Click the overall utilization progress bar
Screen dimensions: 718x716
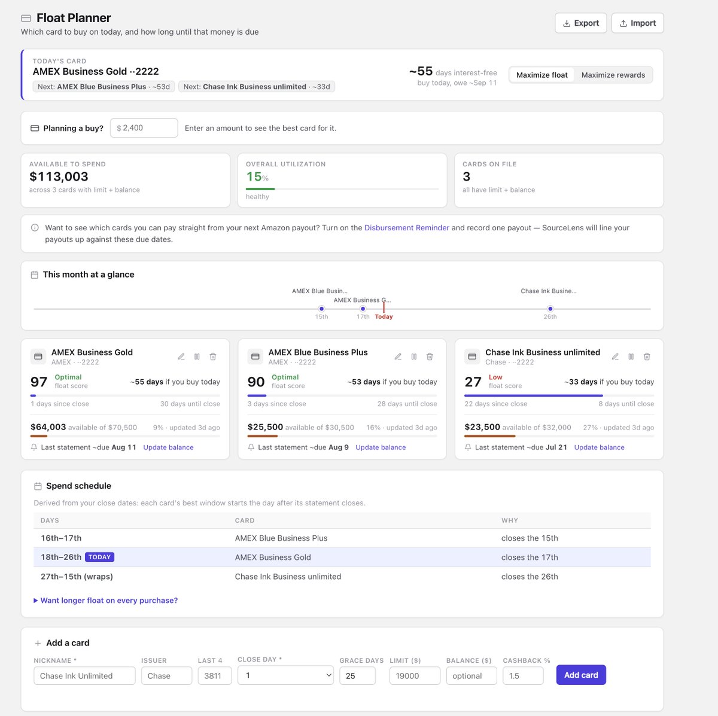coord(342,189)
